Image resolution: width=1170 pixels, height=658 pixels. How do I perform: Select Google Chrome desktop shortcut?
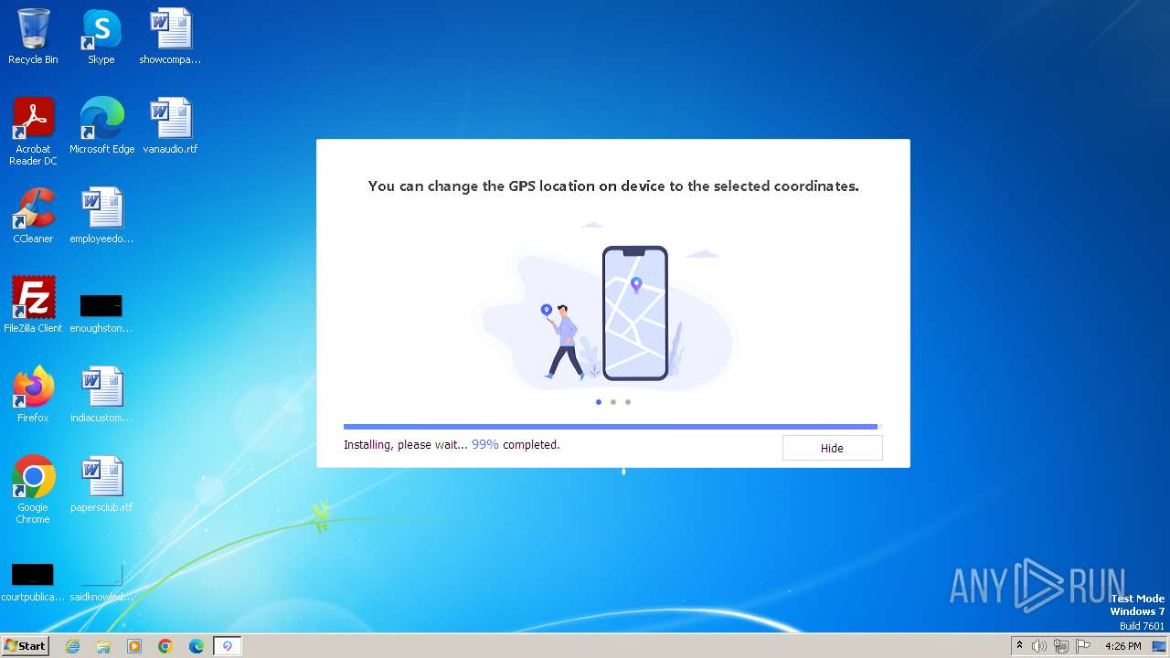pyautogui.click(x=33, y=490)
